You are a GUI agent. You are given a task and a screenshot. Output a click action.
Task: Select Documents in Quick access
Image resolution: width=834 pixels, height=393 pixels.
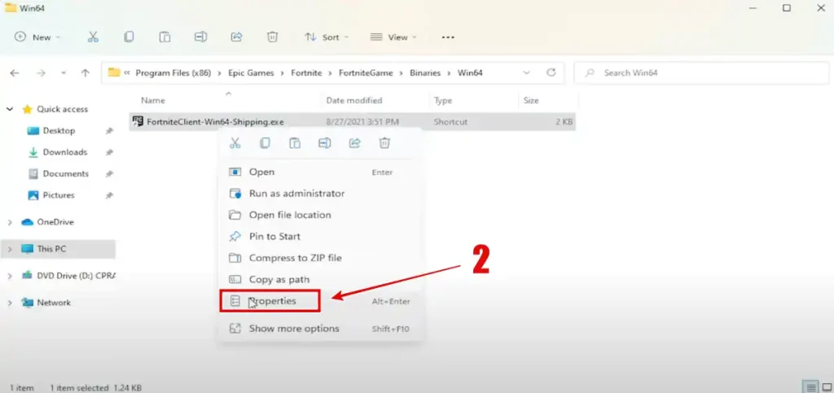click(x=65, y=173)
